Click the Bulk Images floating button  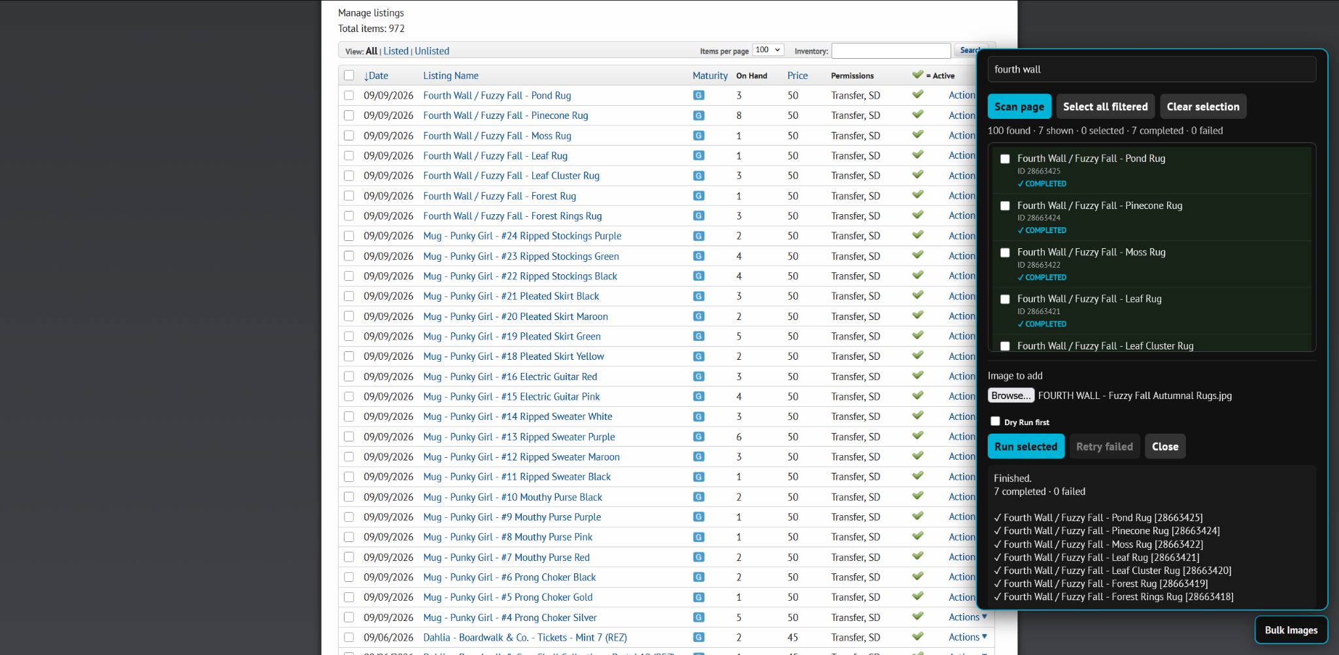point(1291,630)
